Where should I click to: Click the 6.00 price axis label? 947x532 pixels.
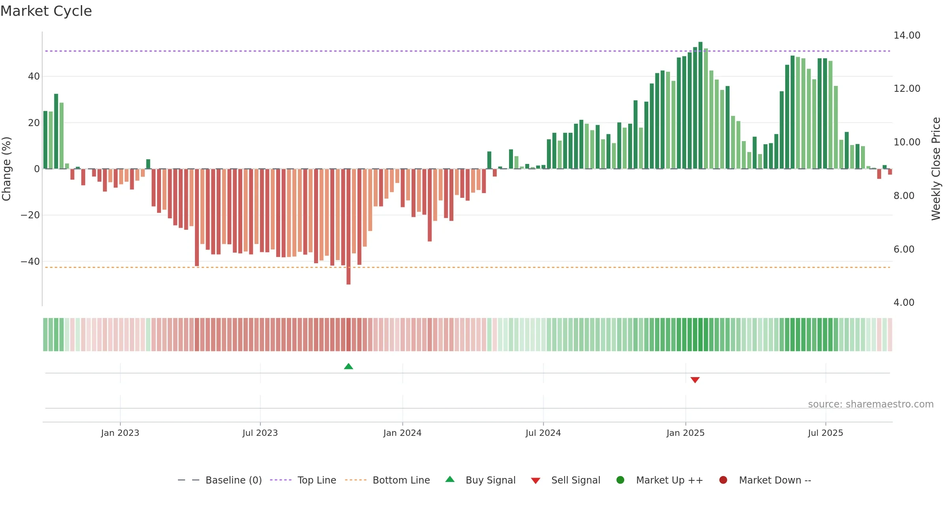904,249
